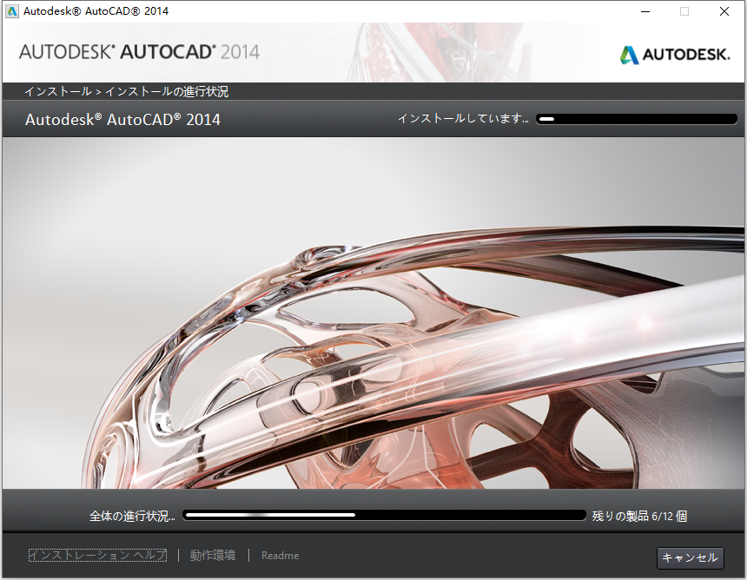Screen dimensions: 747x580
Task: Click the overall progress bar (全体の進行状況)
Action: pyautogui.click(x=384, y=515)
